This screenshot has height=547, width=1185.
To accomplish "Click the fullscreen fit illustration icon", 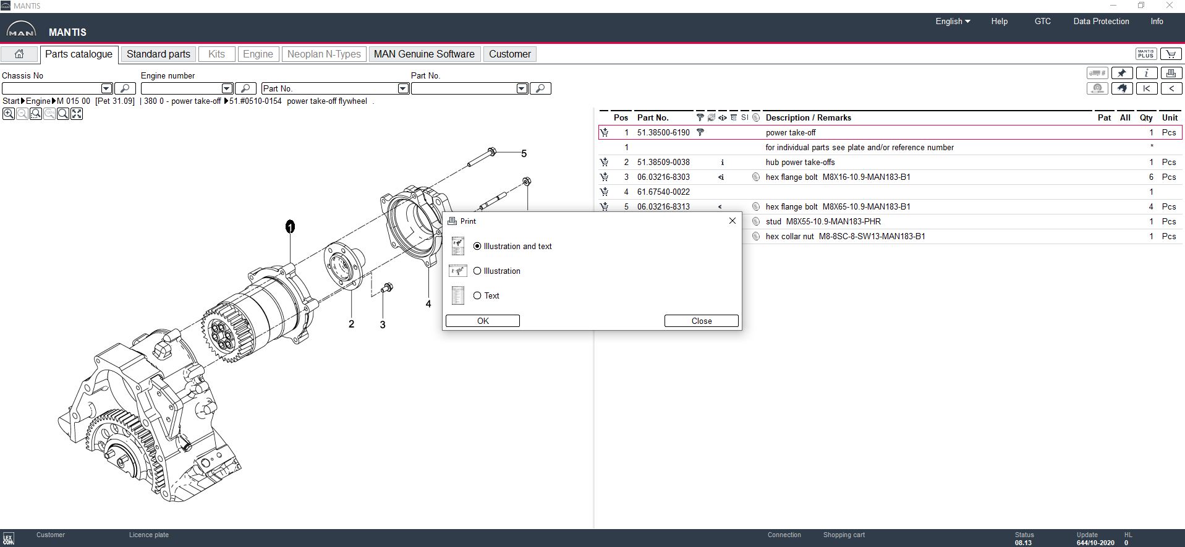I will pyautogui.click(x=77, y=114).
